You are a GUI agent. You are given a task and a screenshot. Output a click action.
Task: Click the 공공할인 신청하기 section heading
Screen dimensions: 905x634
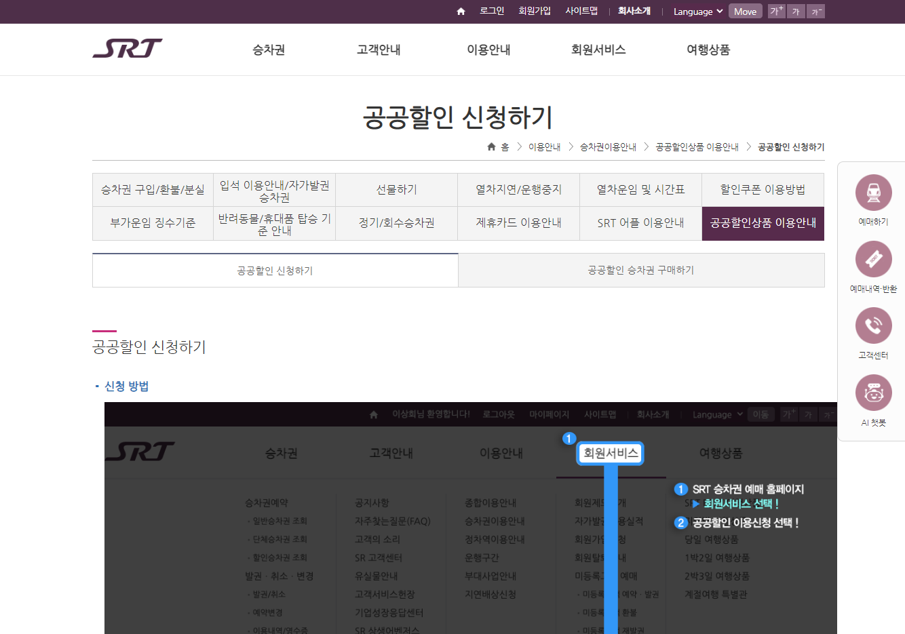149,347
